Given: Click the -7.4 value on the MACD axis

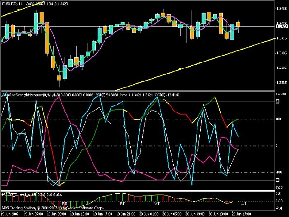Looking at the screenshot, I should (x=279, y=208).
